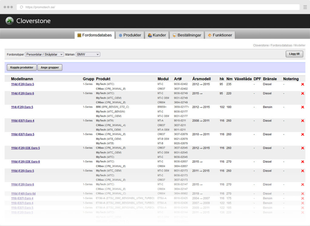
Task: Click the Cloverstone clover logo icon
Action: [9, 21]
